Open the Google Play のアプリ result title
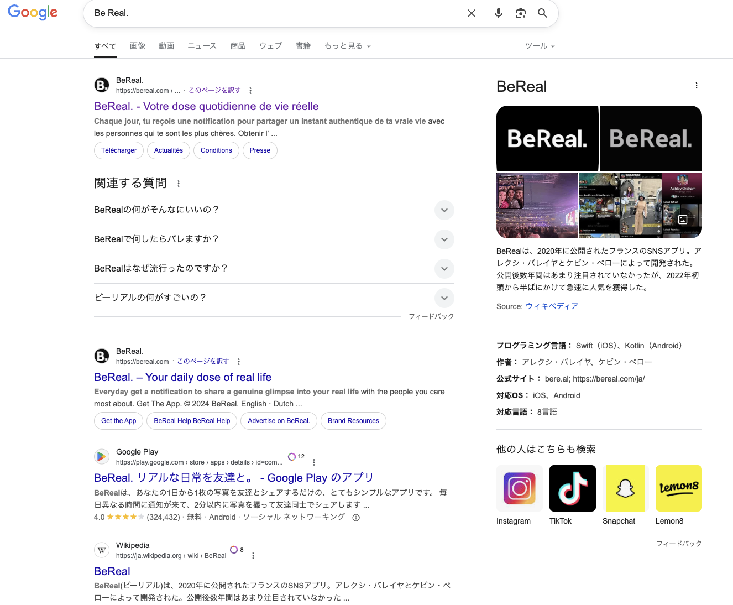 click(234, 478)
